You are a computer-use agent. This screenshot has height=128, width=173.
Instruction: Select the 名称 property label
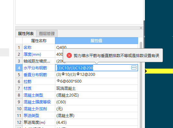tap(27, 47)
